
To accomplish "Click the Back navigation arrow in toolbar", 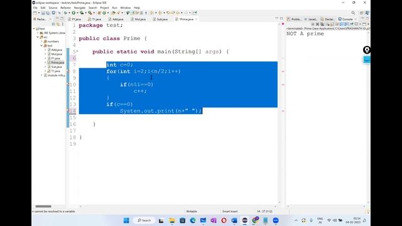I will [177, 13].
